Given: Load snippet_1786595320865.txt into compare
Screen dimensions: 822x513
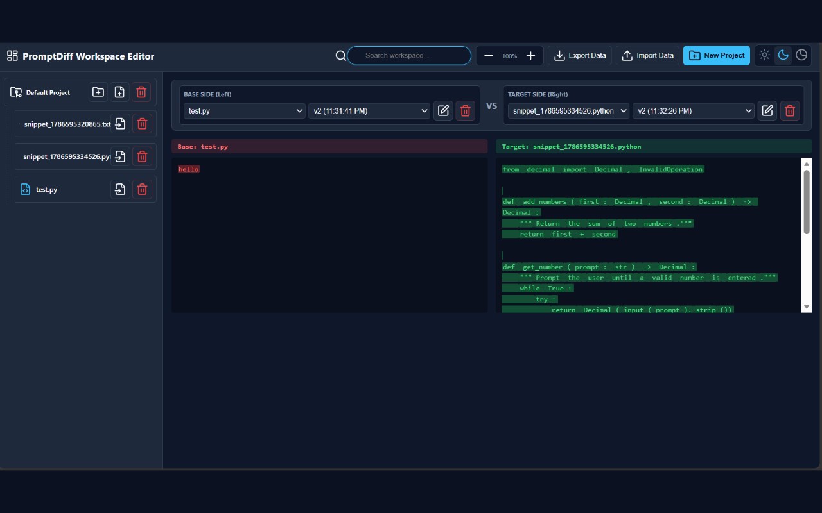Looking at the screenshot, I should click(x=120, y=123).
